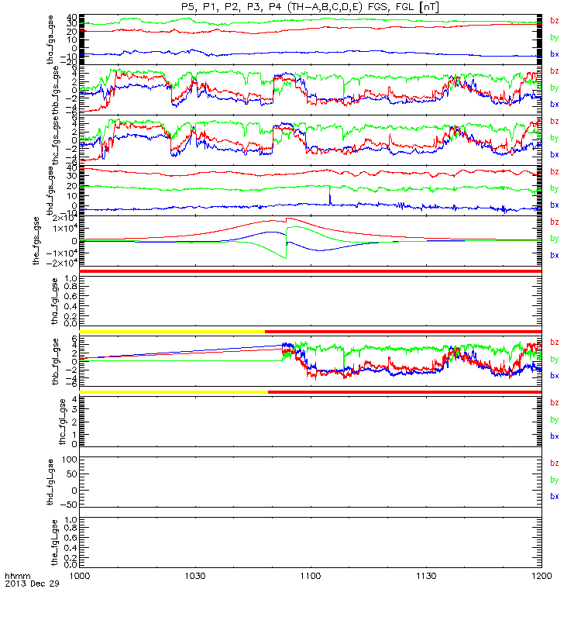Click the by legend of the_fgs_gse panel
The width and height of the screenshot is (581, 620).
pos(555,239)
